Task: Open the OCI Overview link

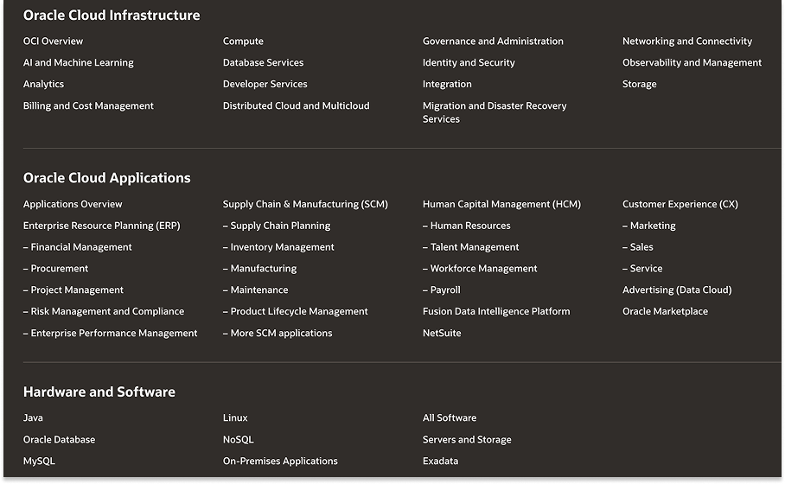Action: [53, 41]
